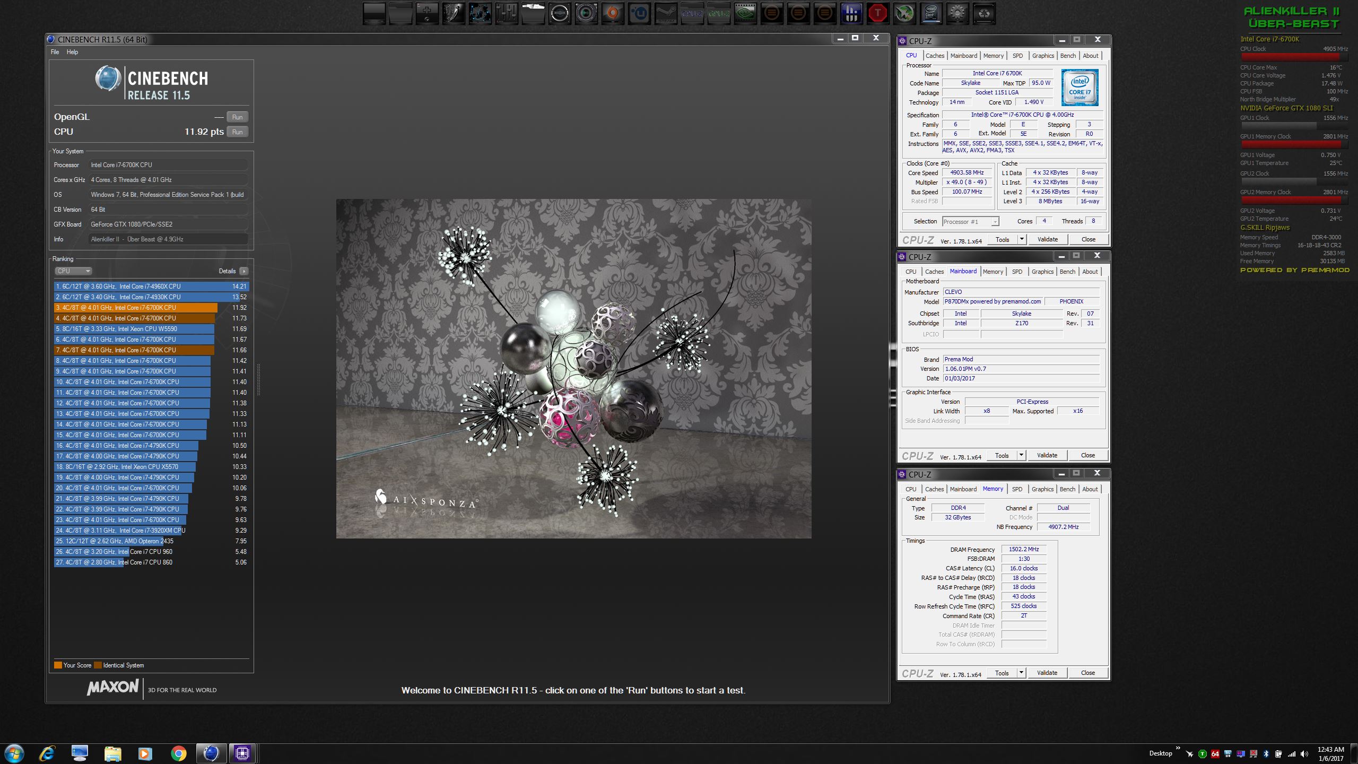Open Origin from the top dock
This screenshot has height=764, width=1358.
point(613,13)
